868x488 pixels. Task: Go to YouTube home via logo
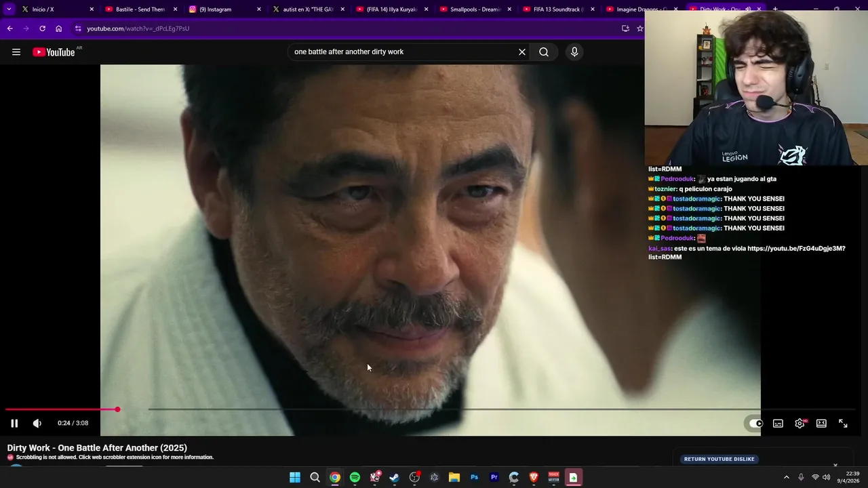pos(54,52)
